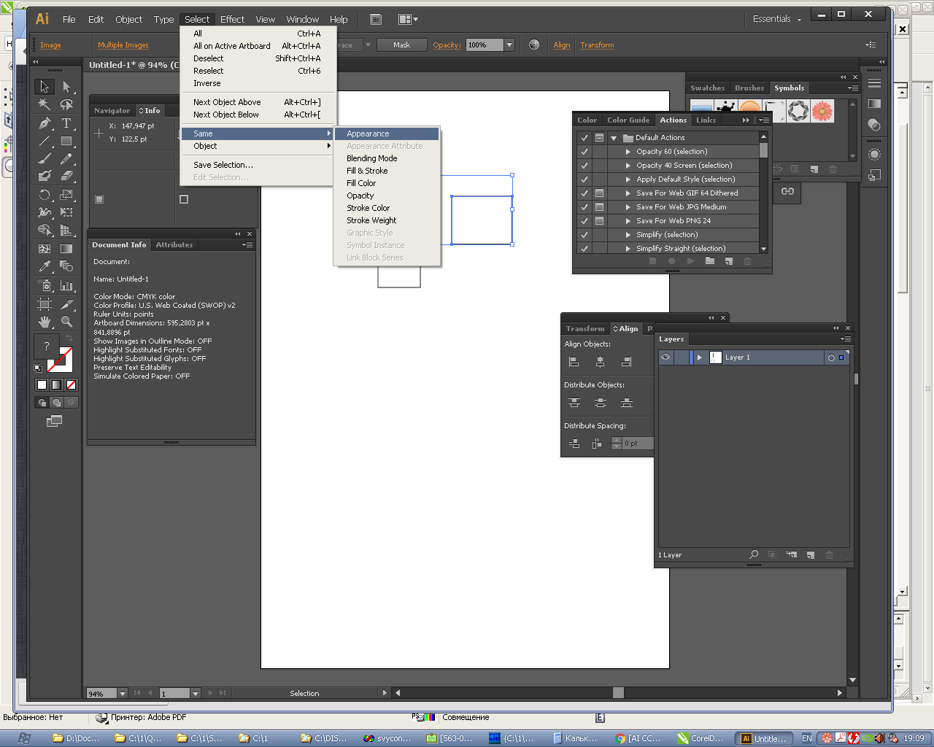
Task: Choose the Line Segment tool
Action: [x=45, y=141]
